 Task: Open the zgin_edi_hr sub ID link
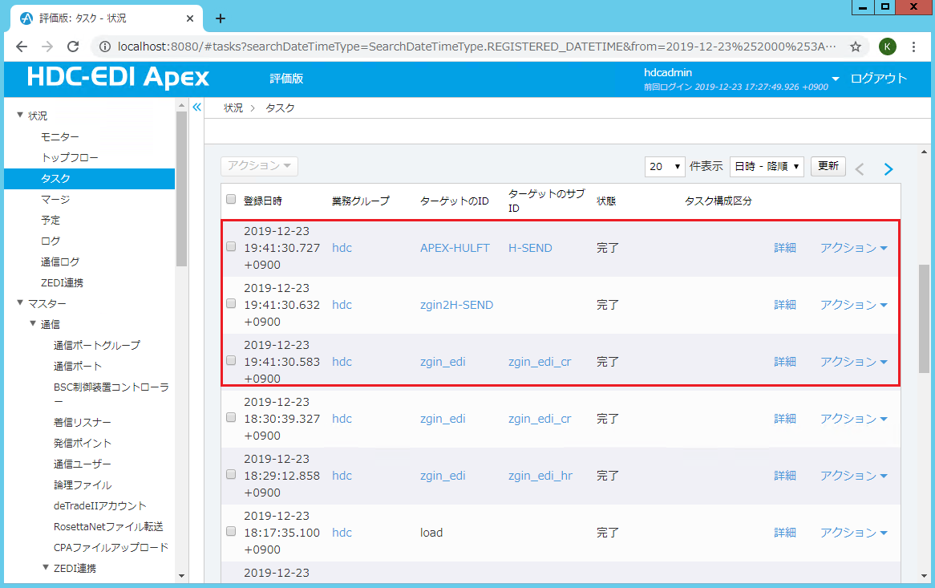(x=540, y=476)
